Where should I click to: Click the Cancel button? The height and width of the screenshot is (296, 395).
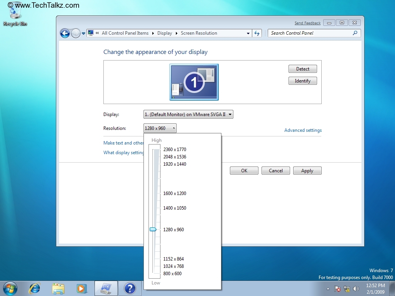tap(275, 171)
